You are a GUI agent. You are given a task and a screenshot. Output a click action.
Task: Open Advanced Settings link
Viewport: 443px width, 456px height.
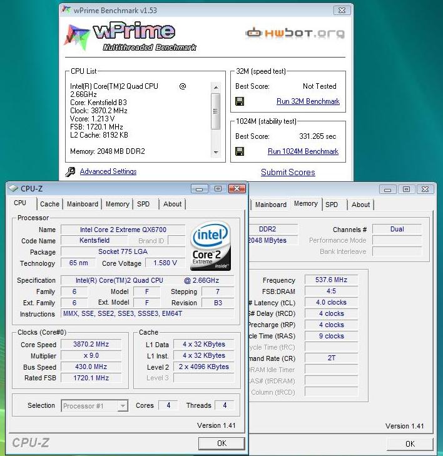coord(108,171)
